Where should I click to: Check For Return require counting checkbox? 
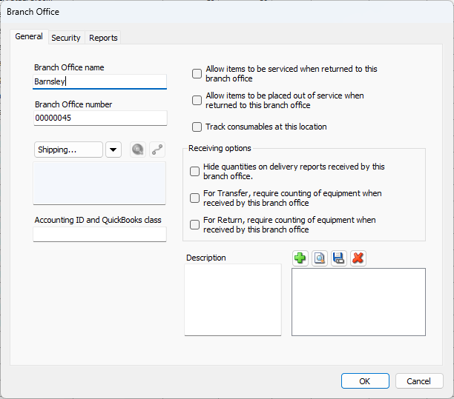pos(194,224)
